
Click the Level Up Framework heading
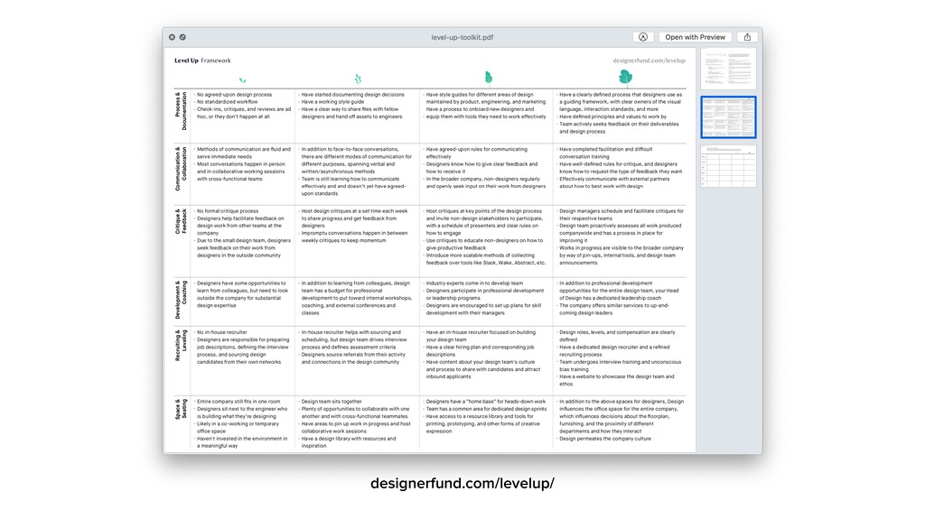coord(202,60)
